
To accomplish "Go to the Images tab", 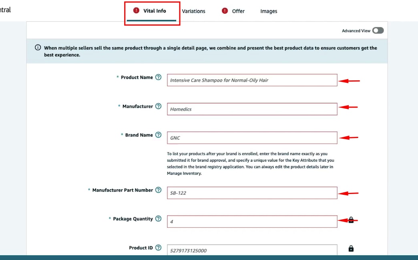I will (x=269, y=11).
